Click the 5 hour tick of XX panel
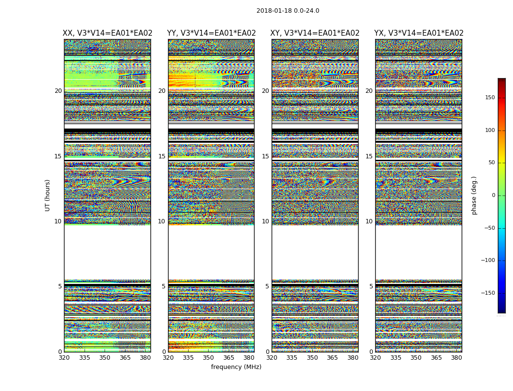 point(60,286)
